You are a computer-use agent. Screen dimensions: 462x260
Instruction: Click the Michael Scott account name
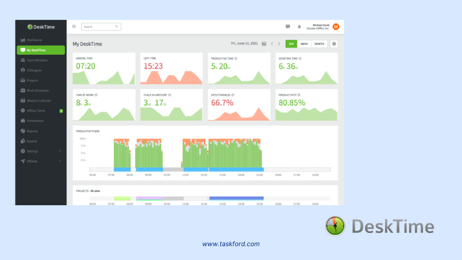321,25
